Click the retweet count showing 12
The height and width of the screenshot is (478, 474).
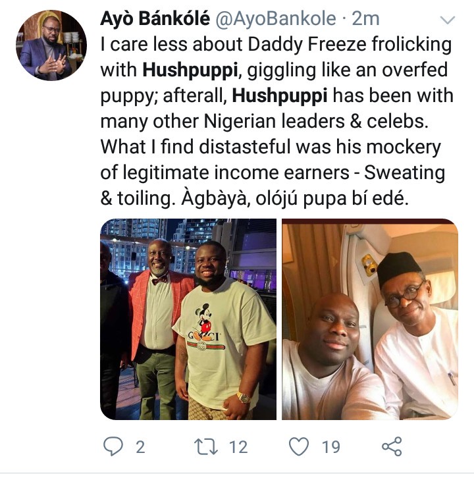coord(238,448)
